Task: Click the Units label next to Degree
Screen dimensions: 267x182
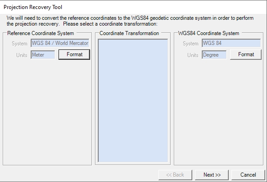Action: [193, 55]
